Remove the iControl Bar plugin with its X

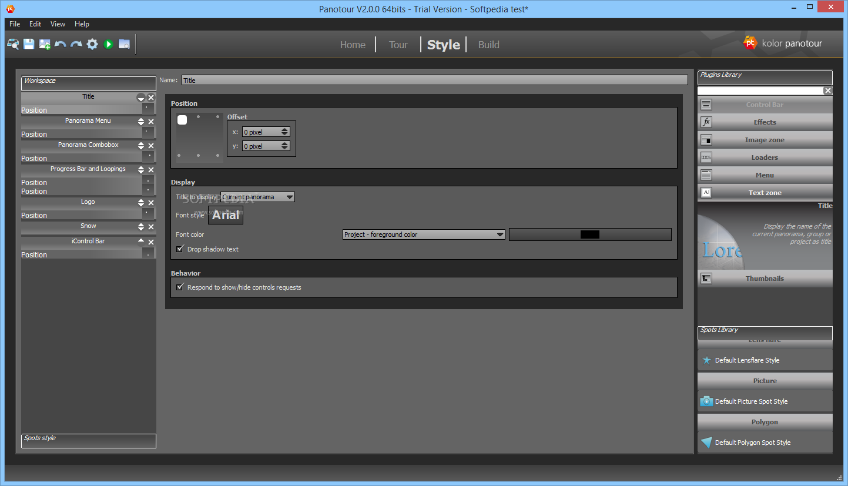click(151, 242)
